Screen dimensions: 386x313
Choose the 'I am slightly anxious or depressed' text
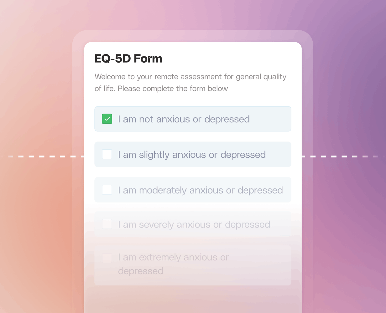192,155
